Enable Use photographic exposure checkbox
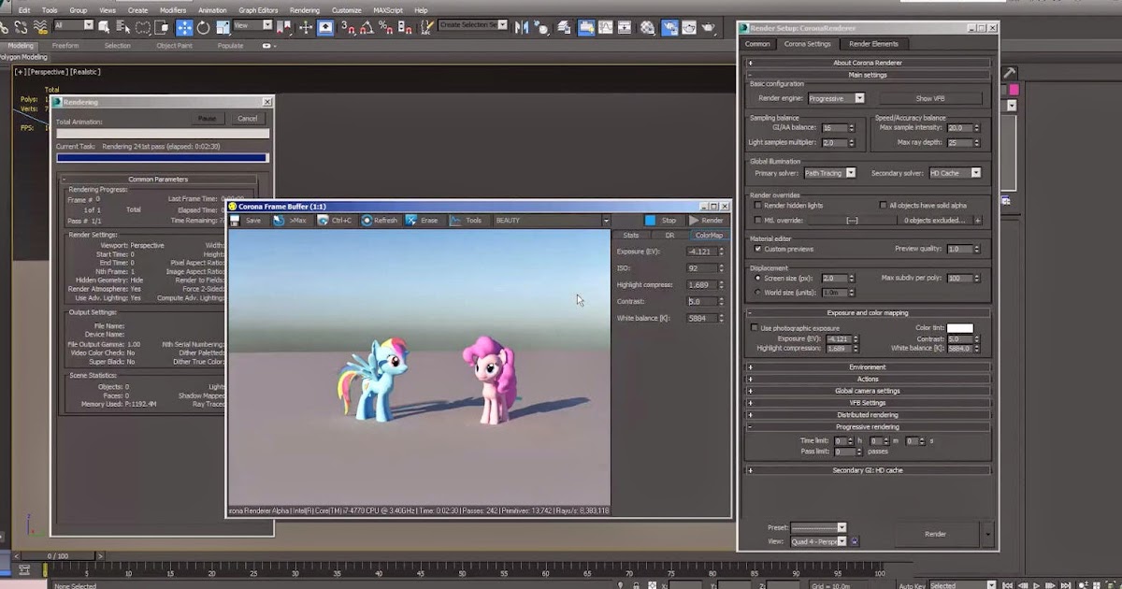Screen dimensions: 1122x589 755,328
